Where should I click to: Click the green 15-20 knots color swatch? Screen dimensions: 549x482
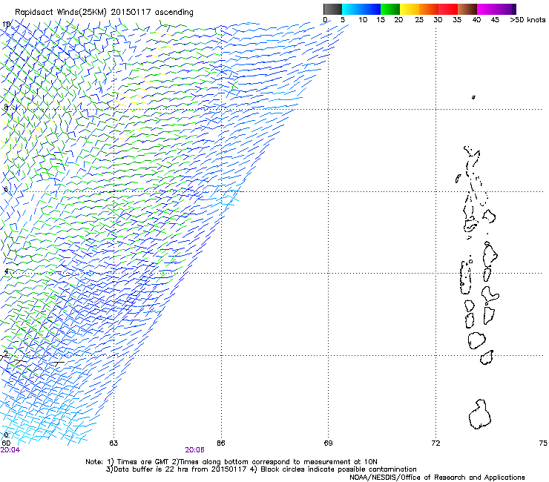pos(390,9)
